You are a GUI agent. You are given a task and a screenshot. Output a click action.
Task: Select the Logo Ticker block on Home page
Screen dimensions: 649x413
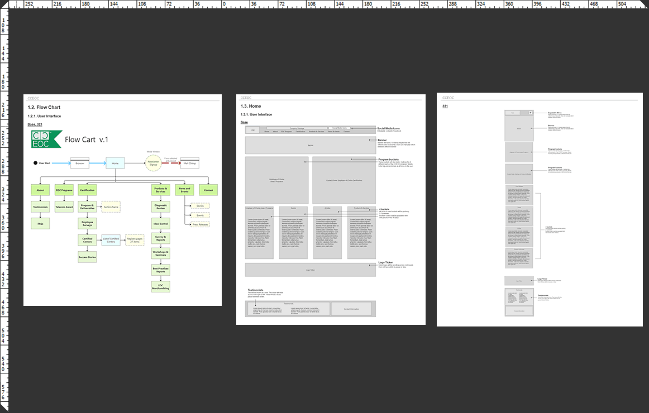[x=310, y=270]
